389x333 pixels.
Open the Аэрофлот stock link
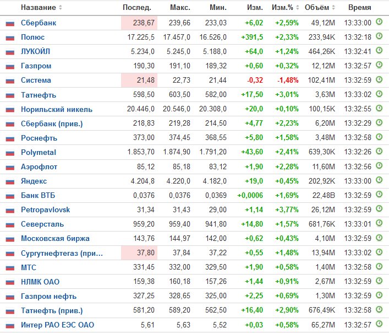[39, 166]
